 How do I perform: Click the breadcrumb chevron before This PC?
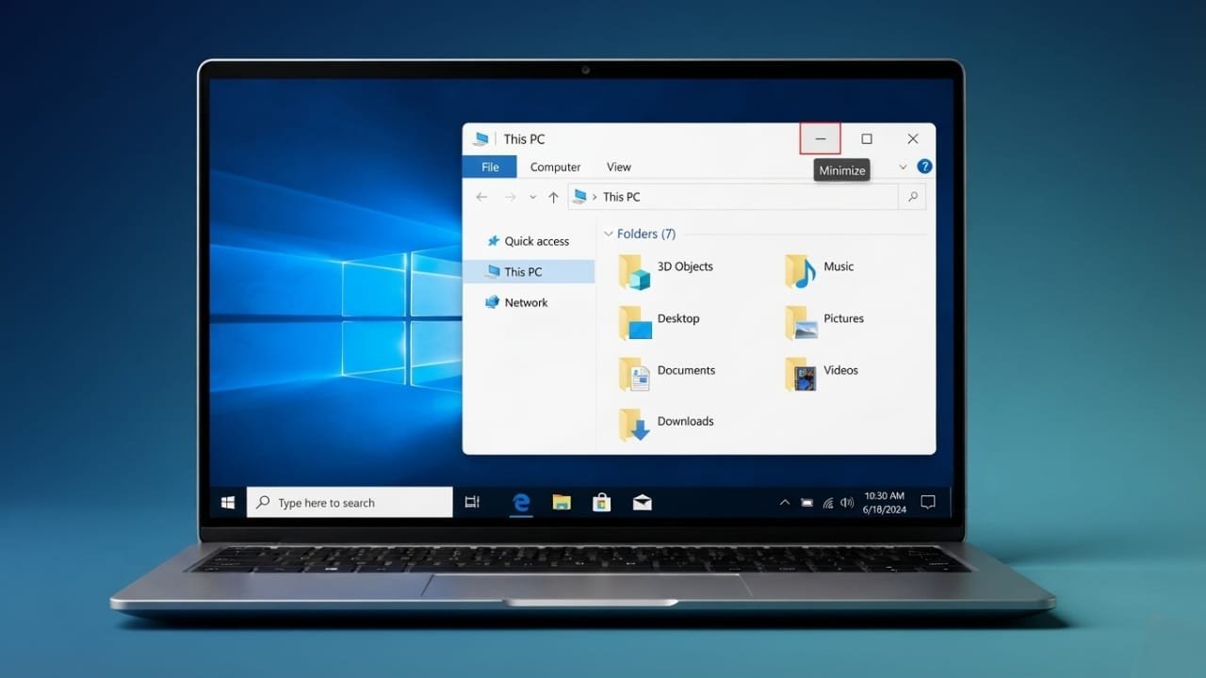[595, 197]
